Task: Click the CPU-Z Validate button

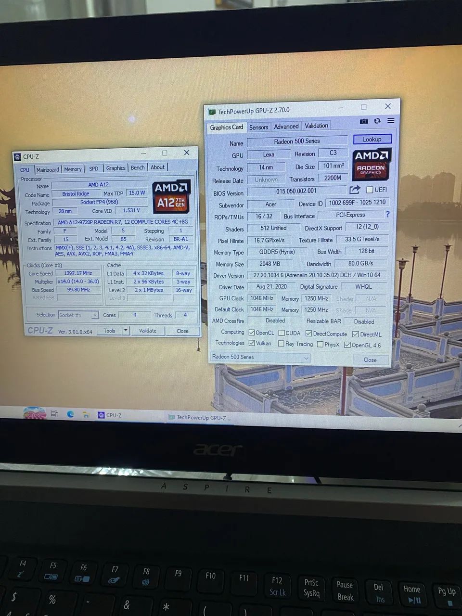Action: [148, 331]
